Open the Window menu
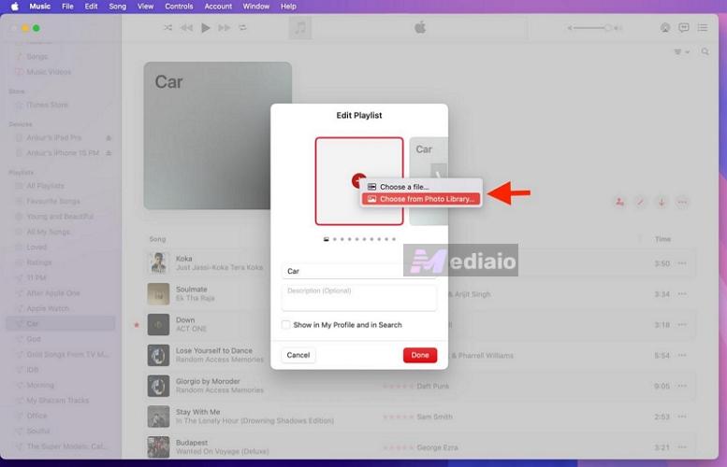 [256, 7]
